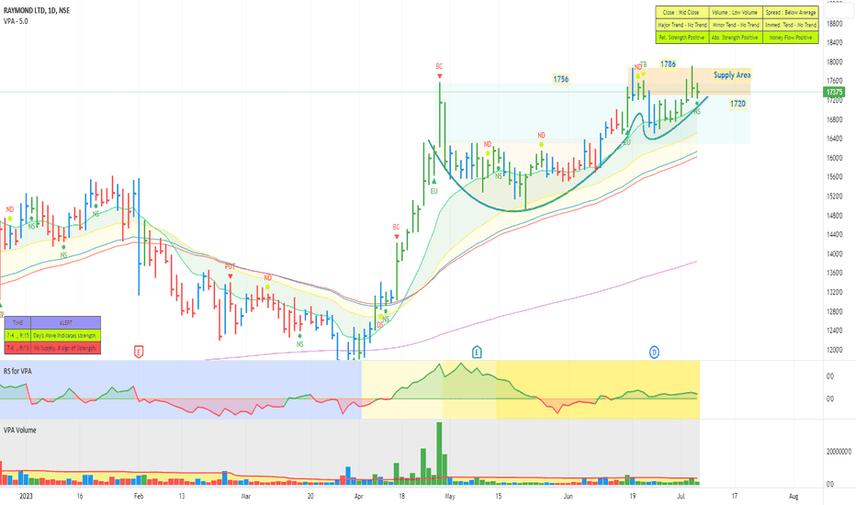Click the Apr label on the time axis
856x505 pixels.
[359, 496]
